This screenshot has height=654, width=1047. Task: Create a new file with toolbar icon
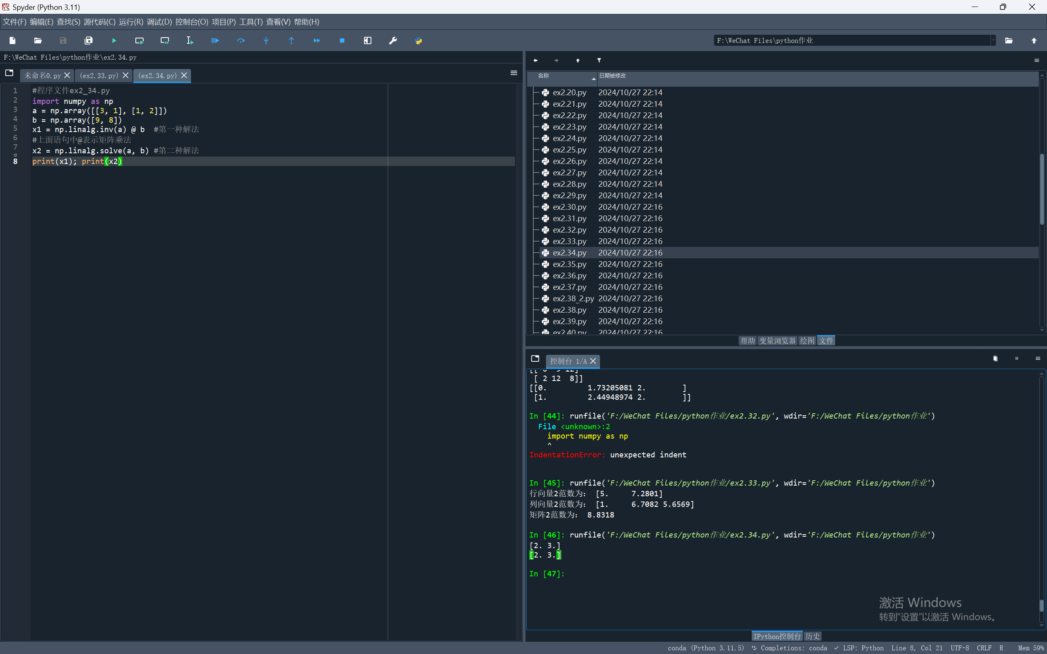(x=13, y=40)
